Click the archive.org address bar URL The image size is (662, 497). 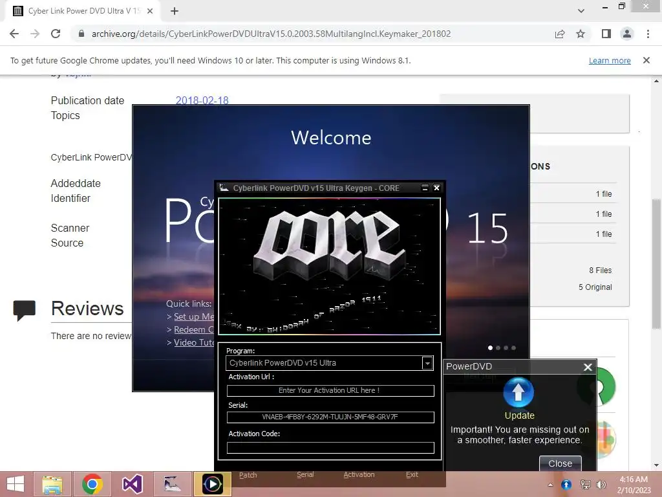point(271,34)
